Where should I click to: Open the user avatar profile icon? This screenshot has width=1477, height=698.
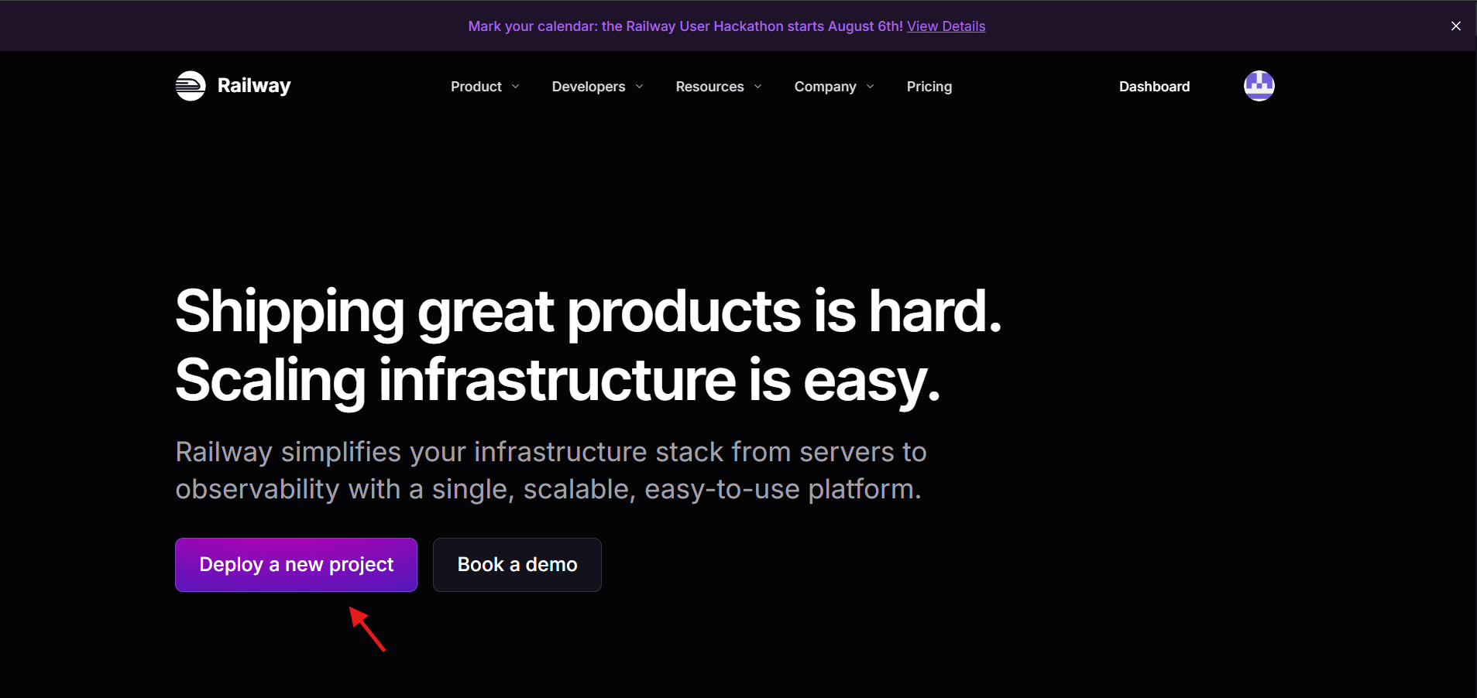click(x=1259, y=86)
